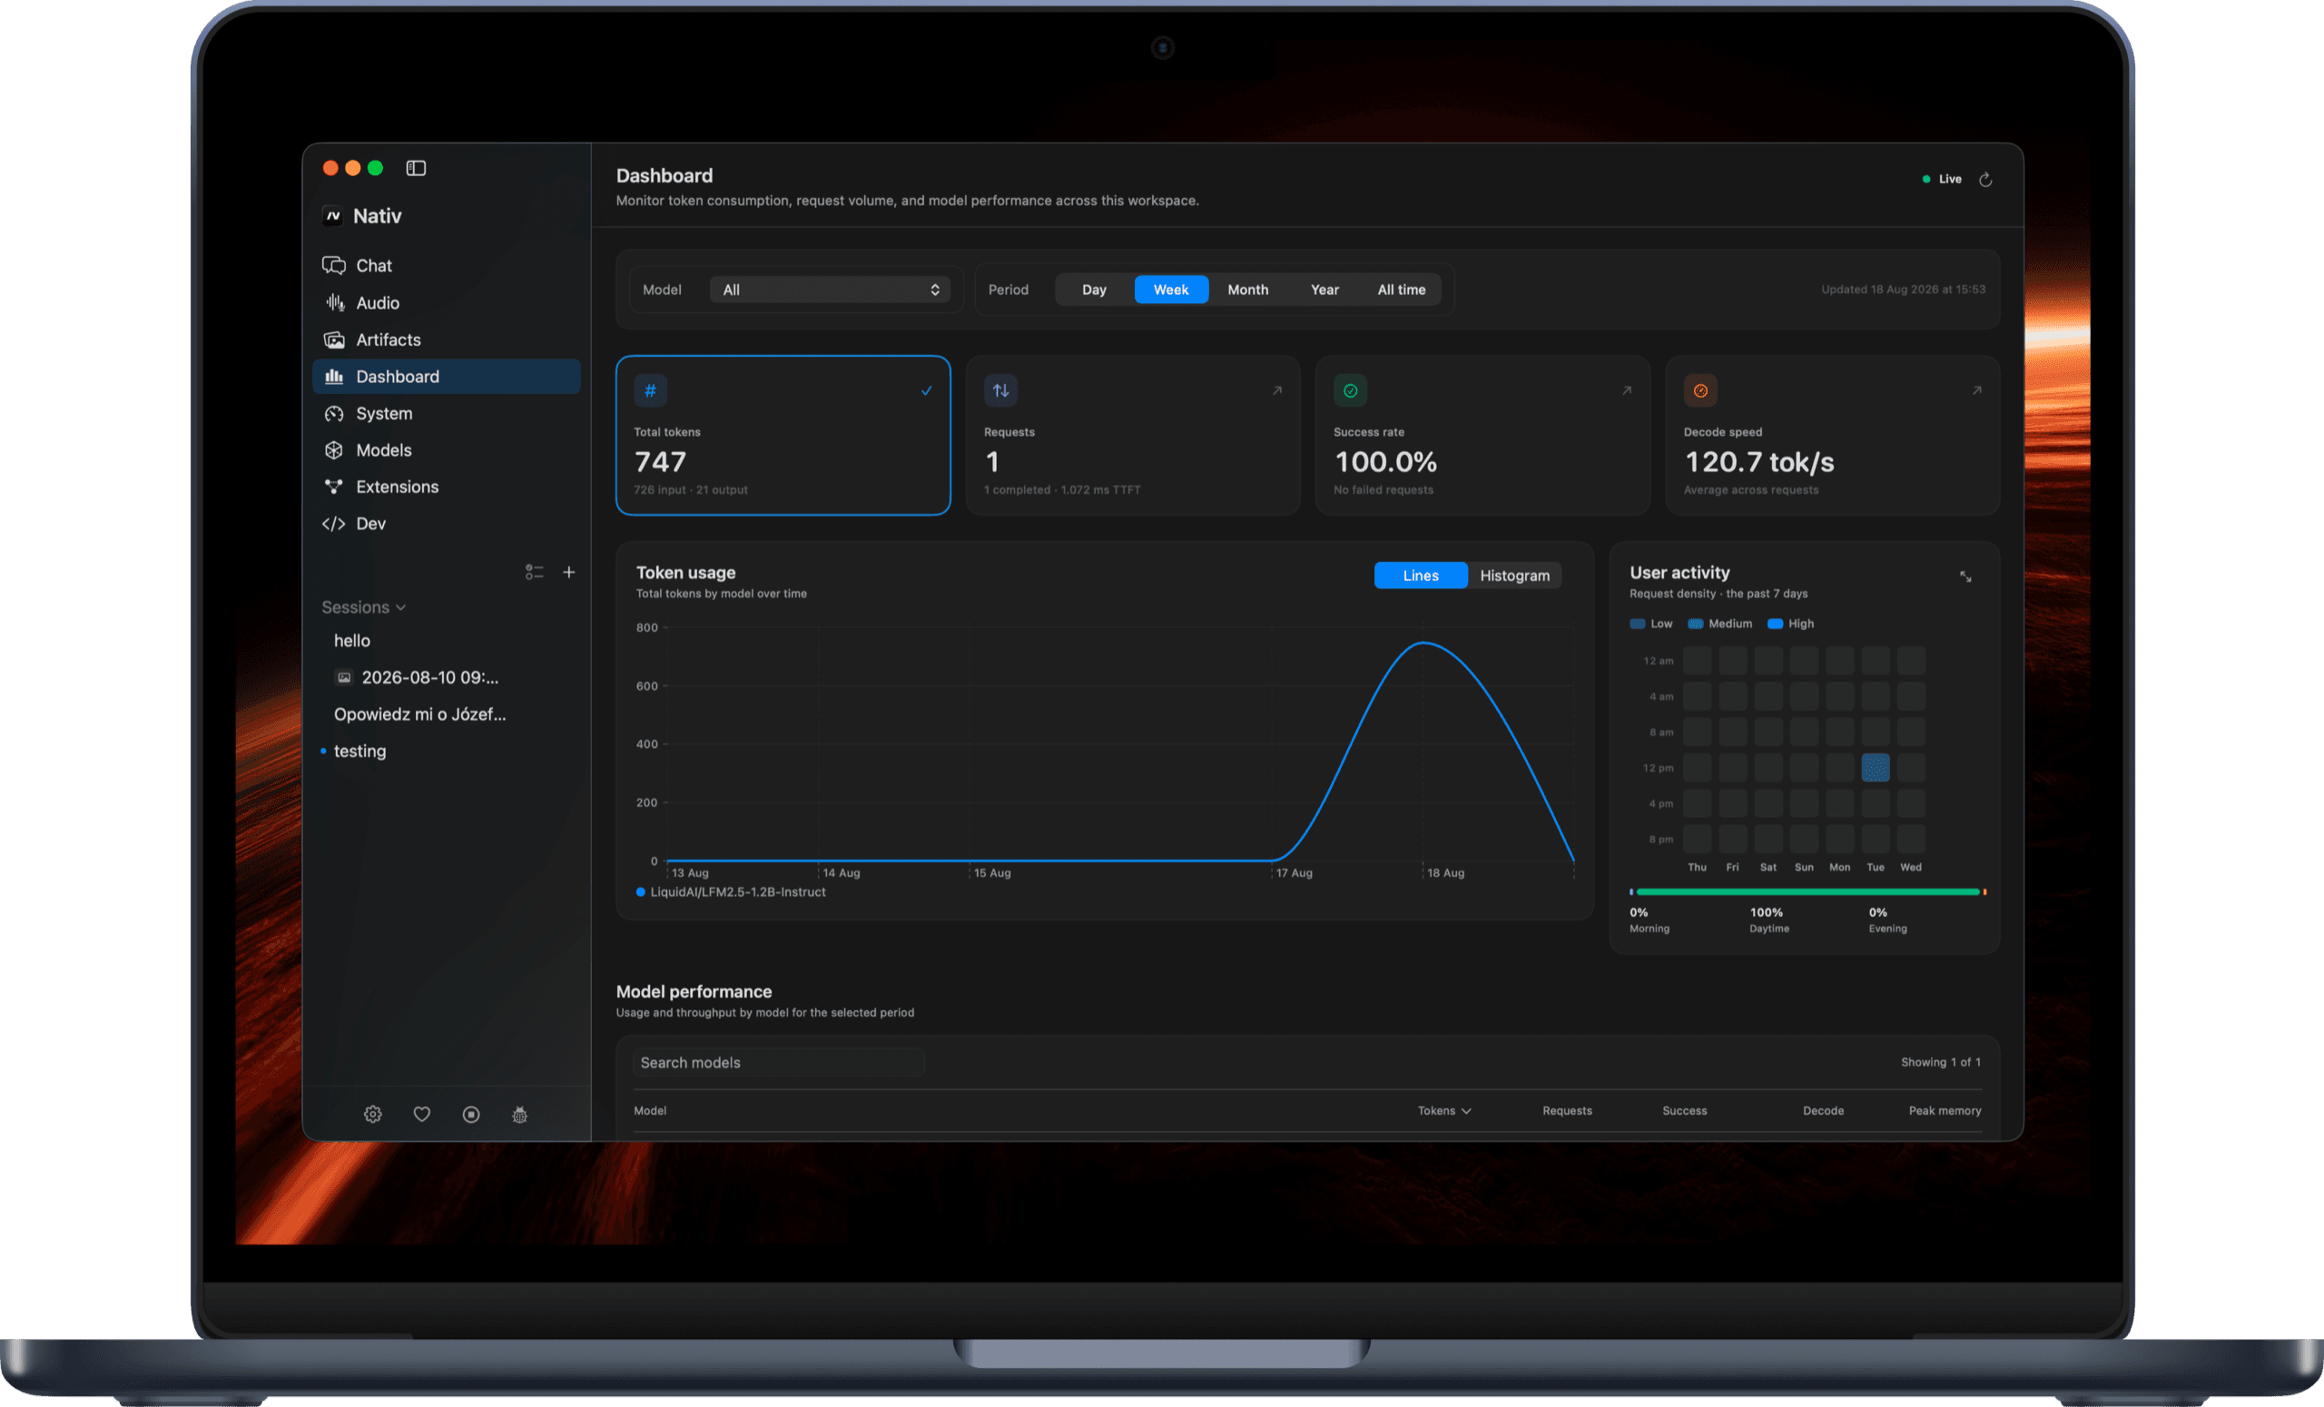The height and width of the screenshot is (1407, 2324).
Task: Click the Medium density legend swatch
Action: (x=1695, y=625)
